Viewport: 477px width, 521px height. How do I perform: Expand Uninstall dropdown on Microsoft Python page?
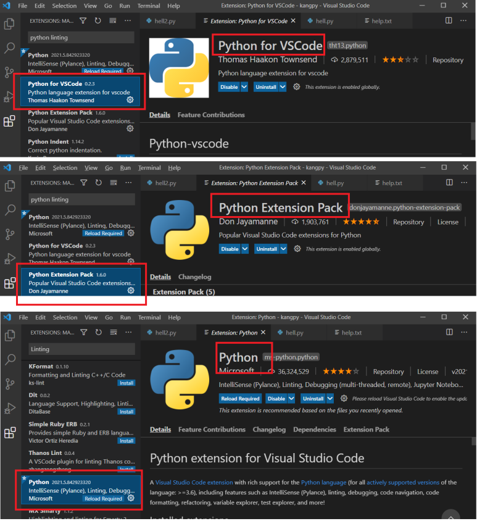pyautogui.click(x=330, y=398)
